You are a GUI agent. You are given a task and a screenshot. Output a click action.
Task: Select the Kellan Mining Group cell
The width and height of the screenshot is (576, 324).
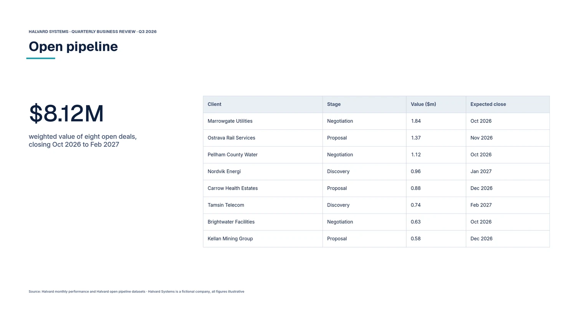click(263, 239)
